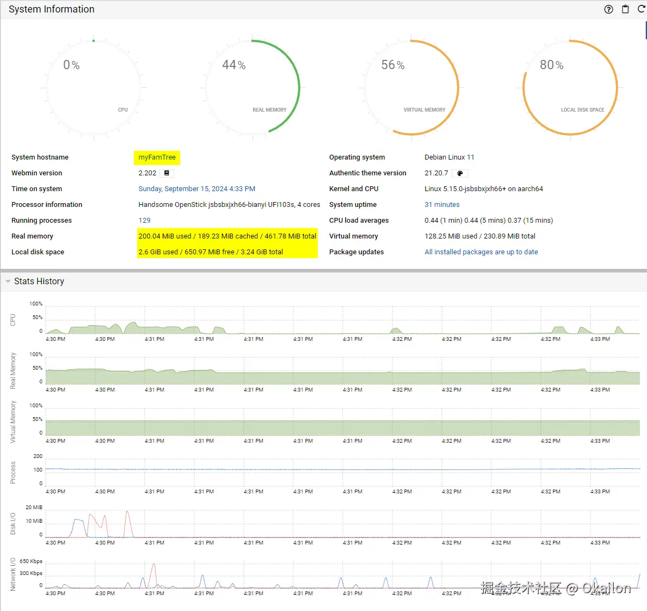Open the package updates status link
This screenshot has width=647, height=611.
point(481,252)
